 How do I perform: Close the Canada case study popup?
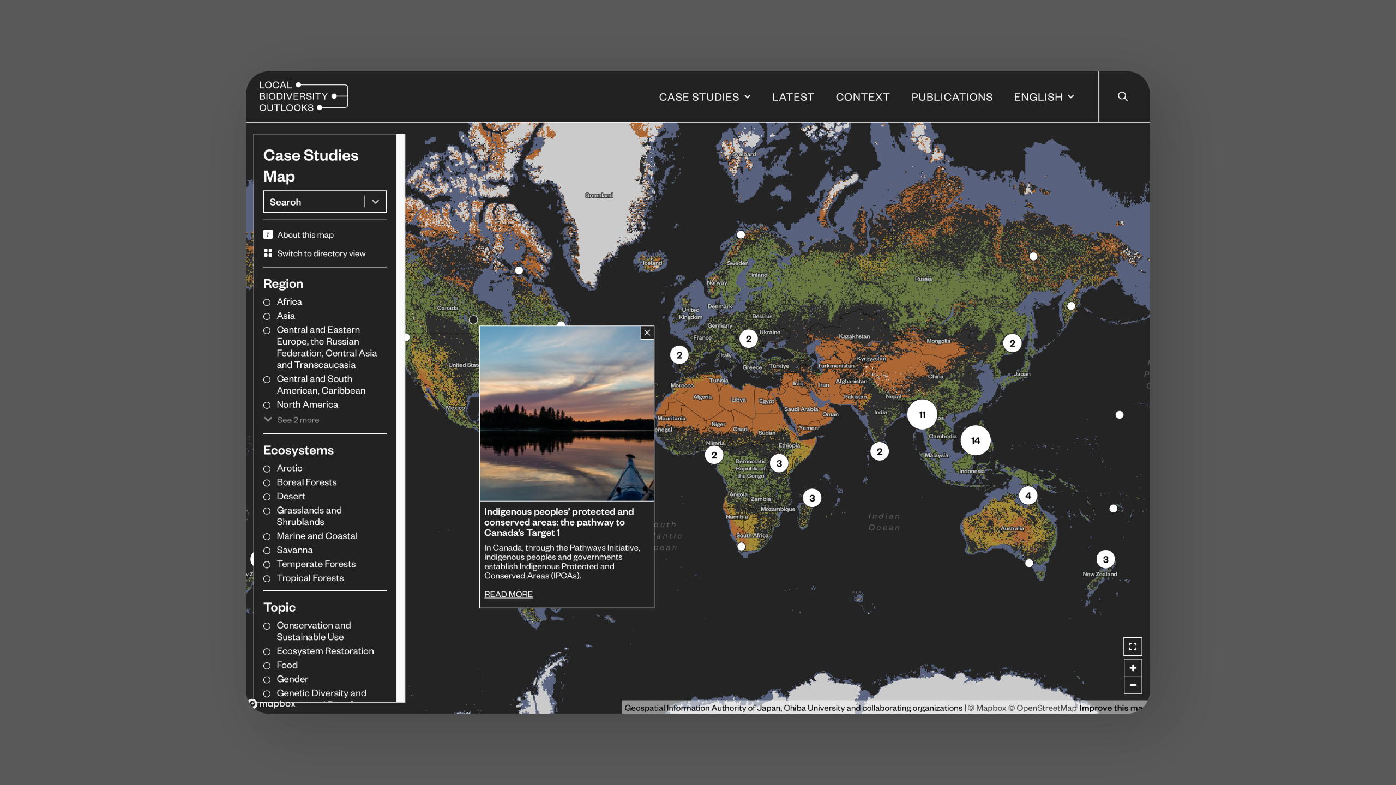point(647,333)
